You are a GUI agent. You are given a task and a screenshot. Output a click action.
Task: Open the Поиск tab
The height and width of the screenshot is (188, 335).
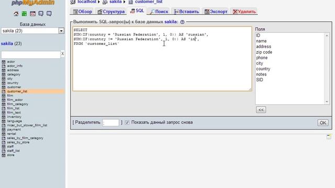(159, 11)
